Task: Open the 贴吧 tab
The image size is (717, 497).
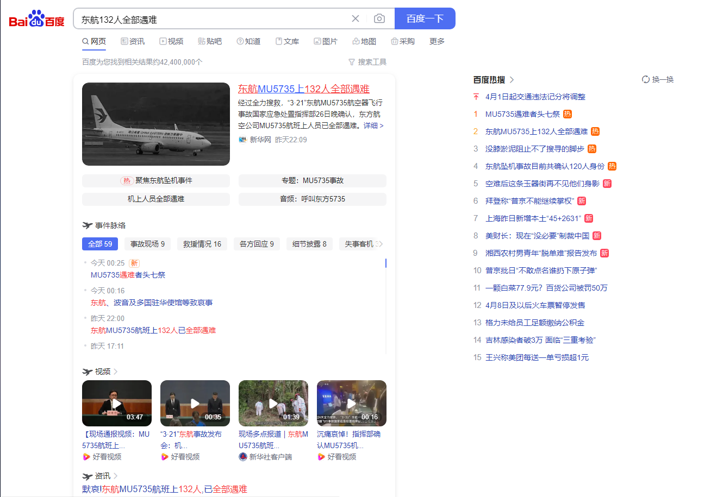Action: tap(210, 41)
